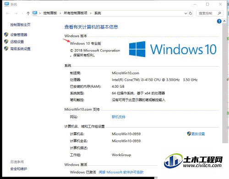
Task: Expand the chevron after 所有控制面板项 breadcrumb
Action: tap(91, 13)
